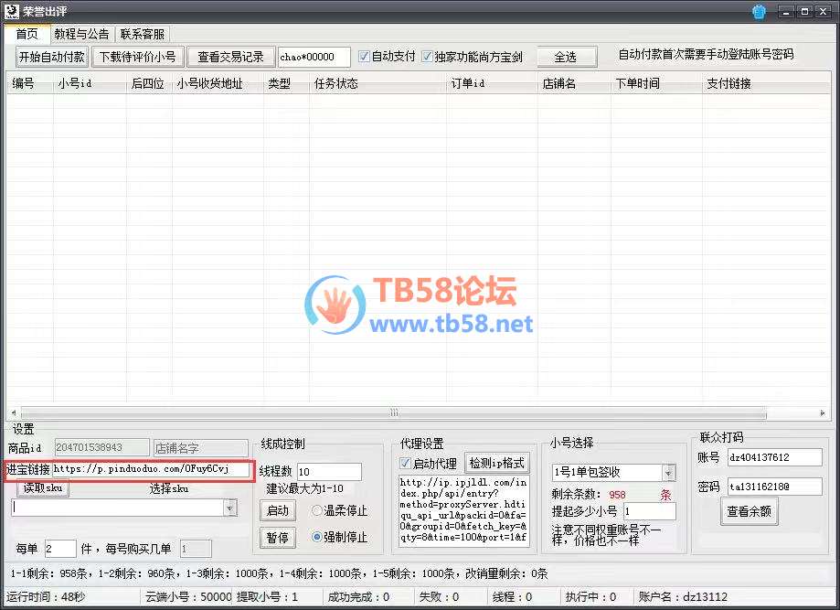
Task: Click the 每号购买几单 field
Action: click(195, 549)
